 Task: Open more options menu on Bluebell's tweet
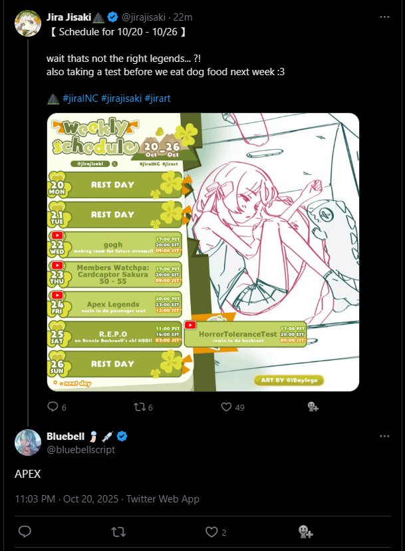[384, 436]
